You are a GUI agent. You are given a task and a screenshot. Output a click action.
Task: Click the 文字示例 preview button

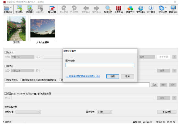(163, 57)
